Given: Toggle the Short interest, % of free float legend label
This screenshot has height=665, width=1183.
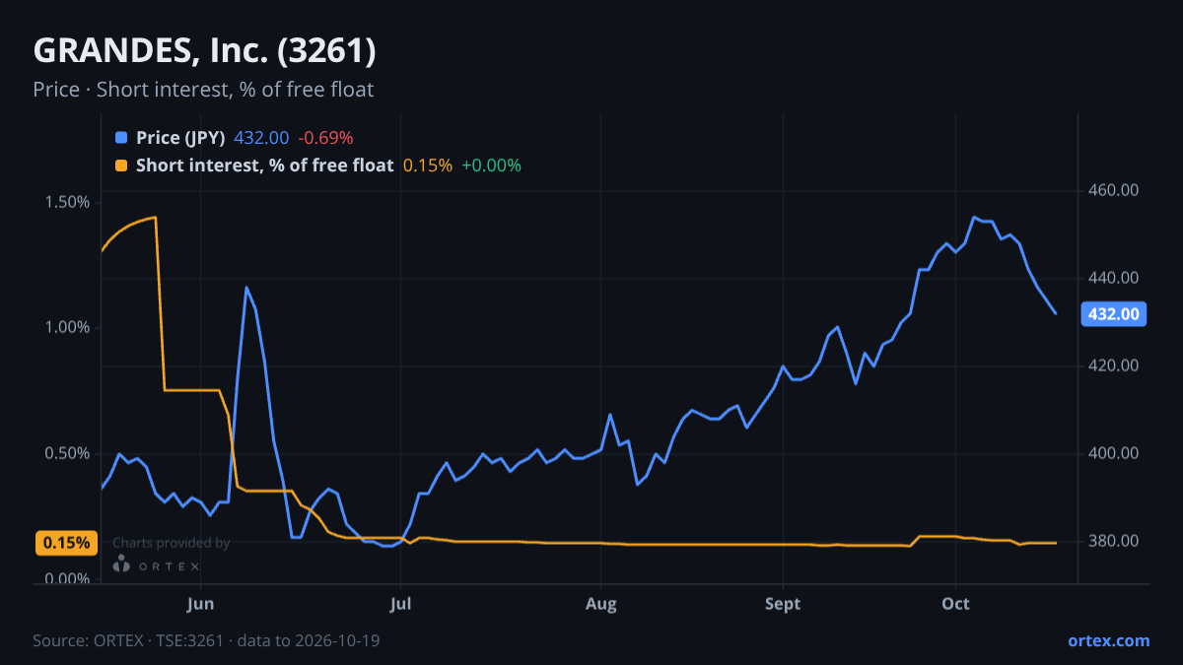Looking at the screenshot, I should point(264,166).
